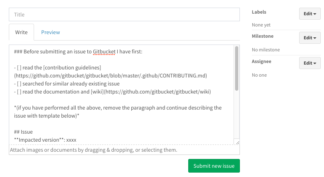Click the Title input field

click(x=124, y=14)
